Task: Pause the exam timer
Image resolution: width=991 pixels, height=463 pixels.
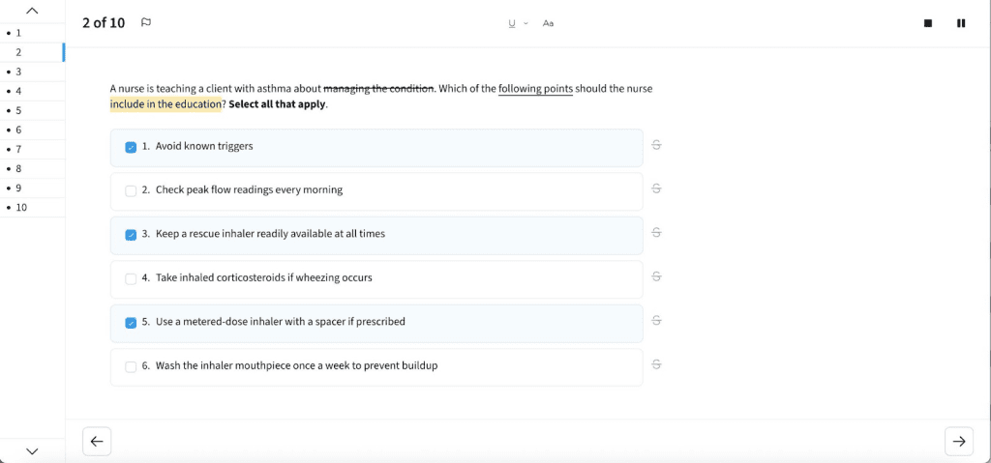Action: [x=960, y=23]
